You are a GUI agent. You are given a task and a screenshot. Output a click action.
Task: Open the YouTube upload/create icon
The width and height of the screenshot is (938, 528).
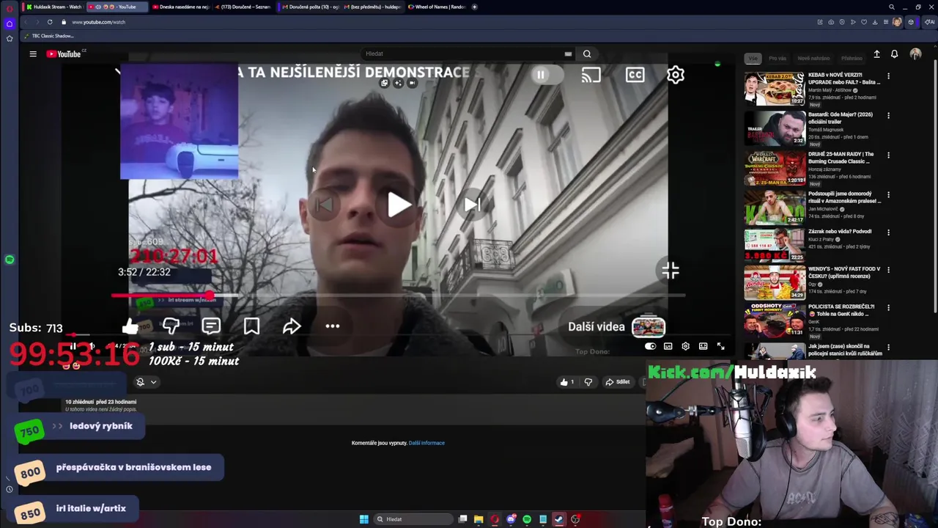click(876, 54)
